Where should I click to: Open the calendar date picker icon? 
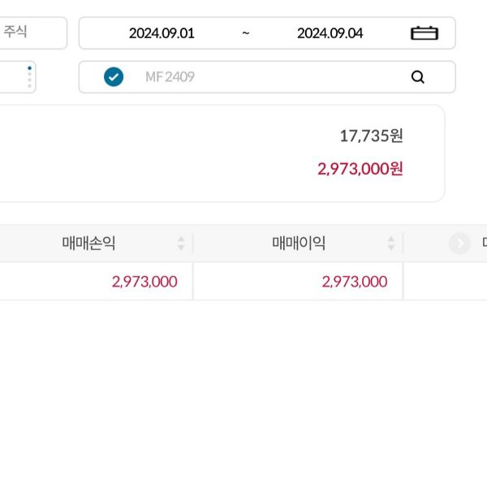pos(424,33)
